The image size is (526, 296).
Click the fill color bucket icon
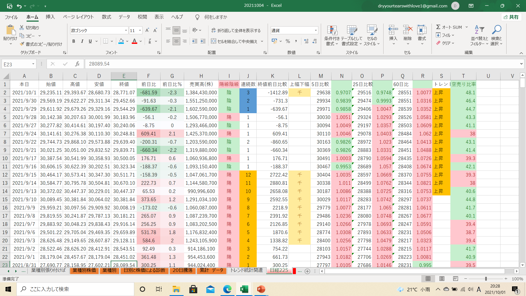pyautogui.click(x=121, y=41)
